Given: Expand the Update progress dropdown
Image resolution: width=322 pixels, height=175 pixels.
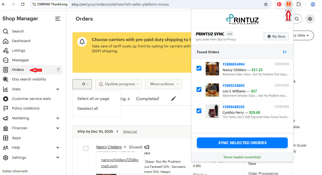Looking at the screenshot, I should (x=119, y=84).
